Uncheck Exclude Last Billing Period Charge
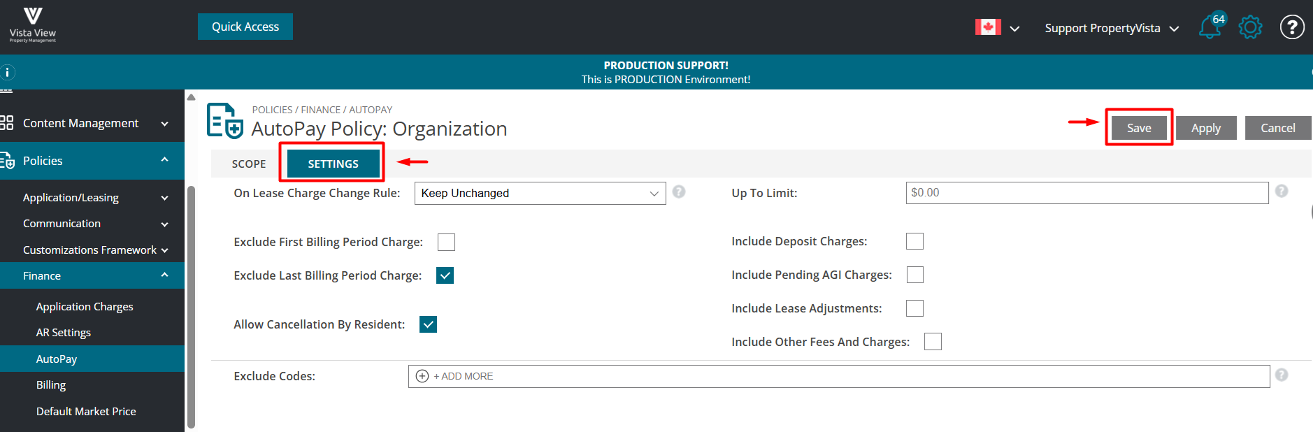The image size is (1313, 432). [445, 275]
